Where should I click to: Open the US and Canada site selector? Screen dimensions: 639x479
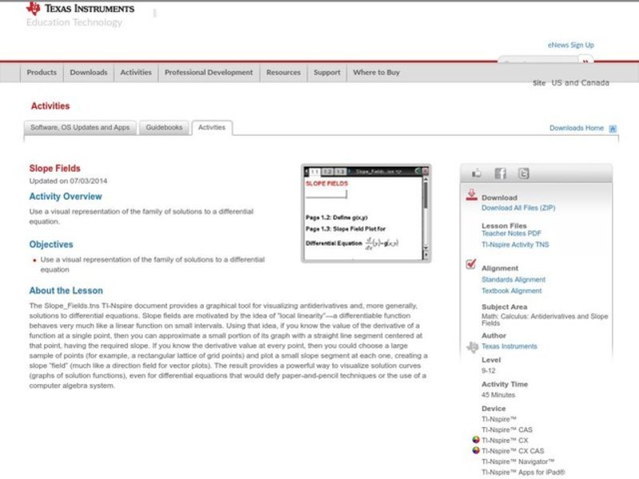(579, 83)
